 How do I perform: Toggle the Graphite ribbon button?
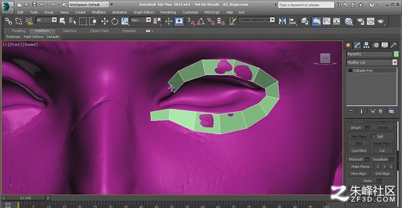click(316, 21)
